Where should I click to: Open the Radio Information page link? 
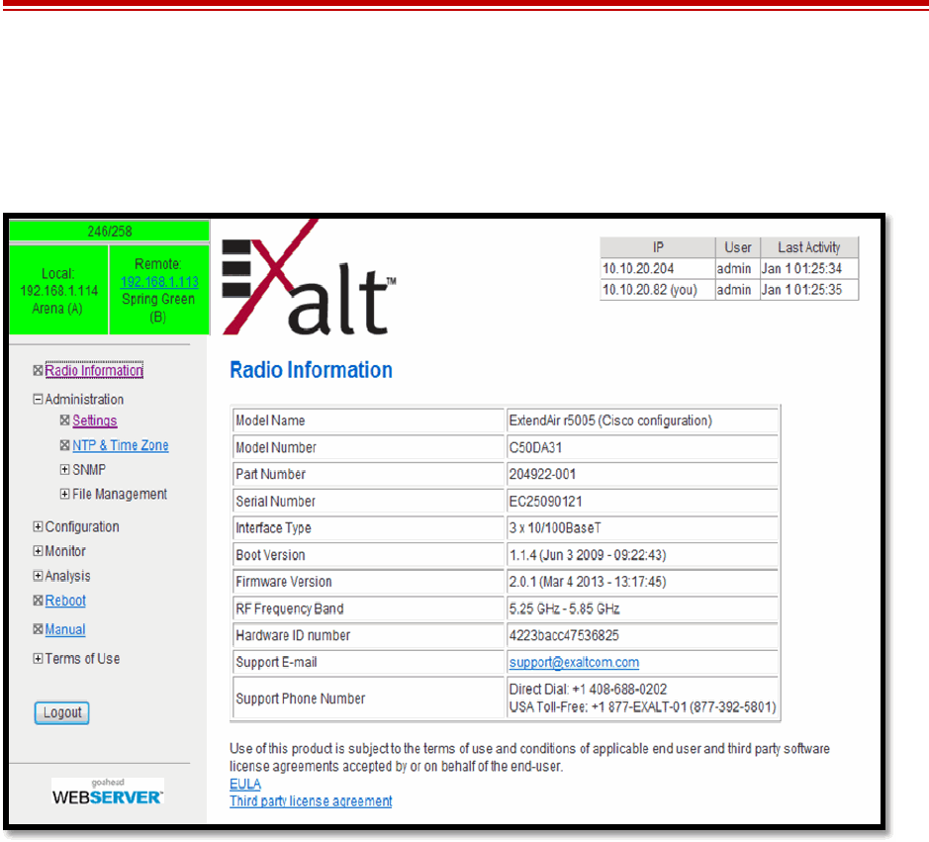[x=94, y=370]
